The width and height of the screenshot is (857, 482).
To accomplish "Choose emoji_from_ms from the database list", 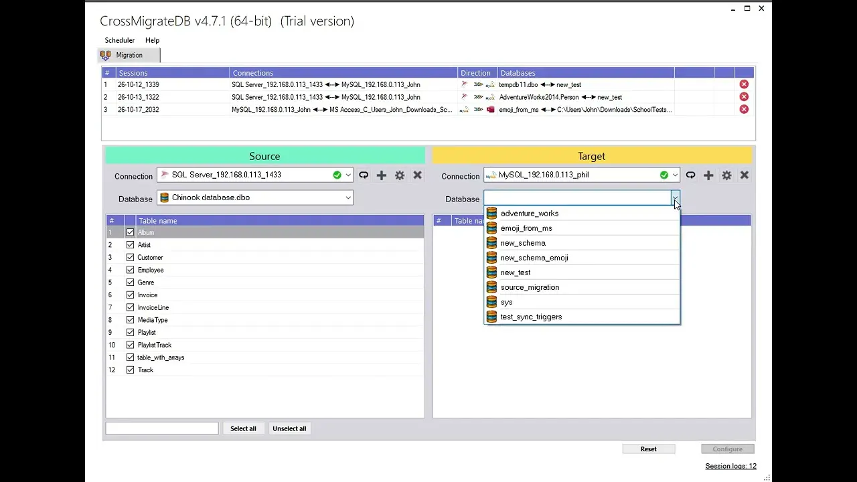I will click(x=582, y=228).
